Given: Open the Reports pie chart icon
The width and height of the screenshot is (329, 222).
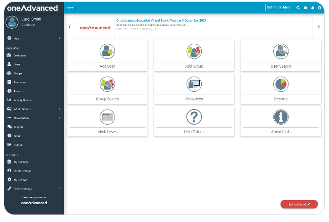Looking at the screenshot, I should click(281, 84).
